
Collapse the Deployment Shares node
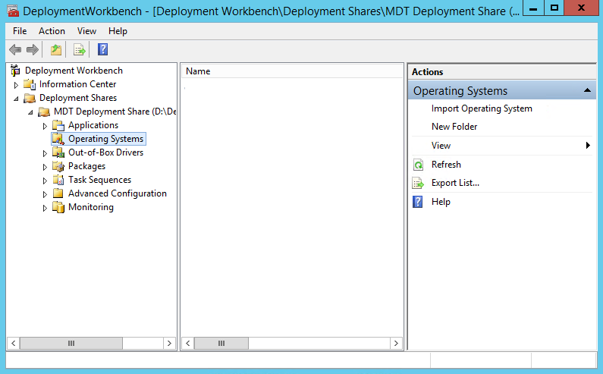[16, 99]
